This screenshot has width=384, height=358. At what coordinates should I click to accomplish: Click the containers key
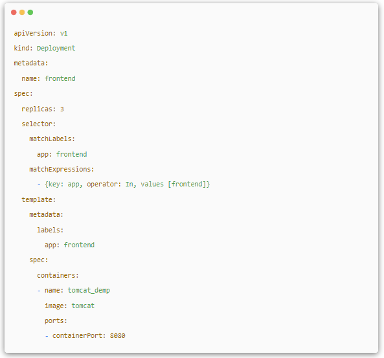click(58, 275)
